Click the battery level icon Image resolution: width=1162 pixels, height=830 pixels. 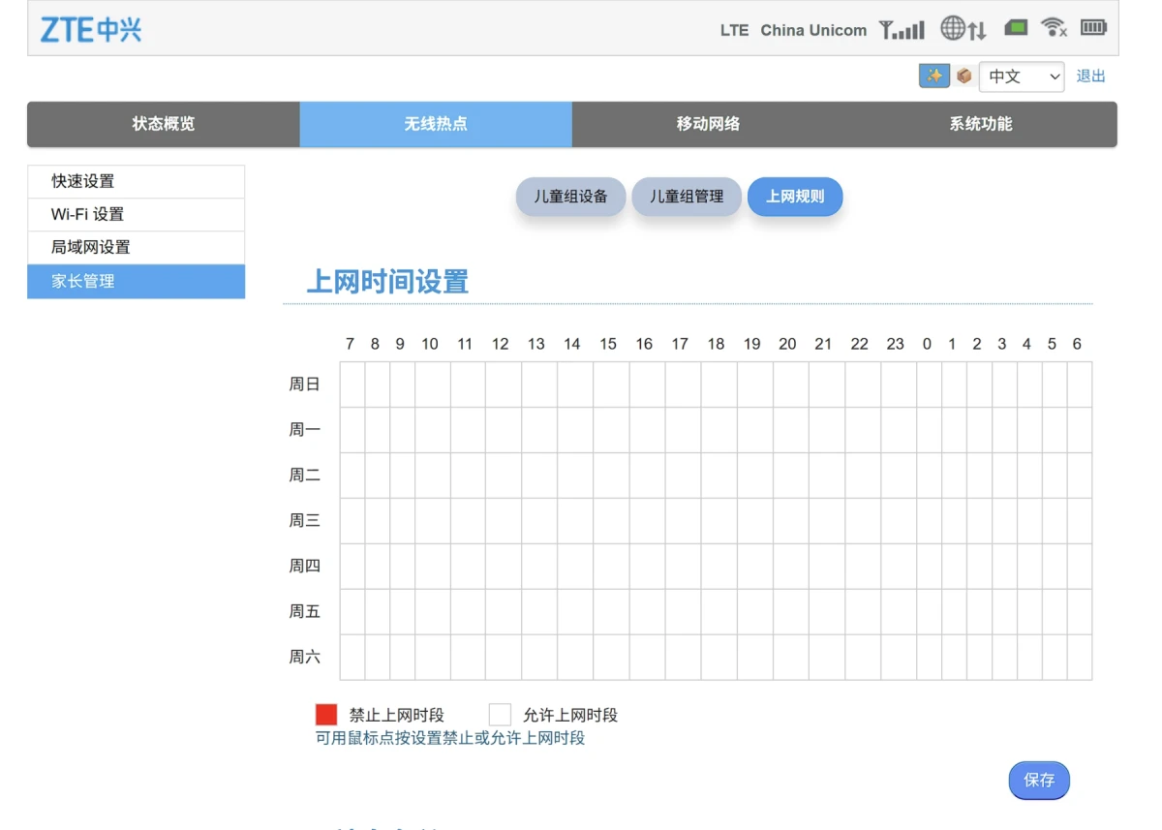coord(1093,28)
